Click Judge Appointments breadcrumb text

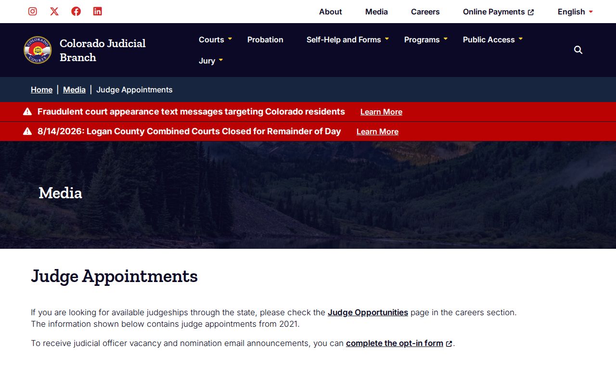pyautogui.click(x=134, y=90)
